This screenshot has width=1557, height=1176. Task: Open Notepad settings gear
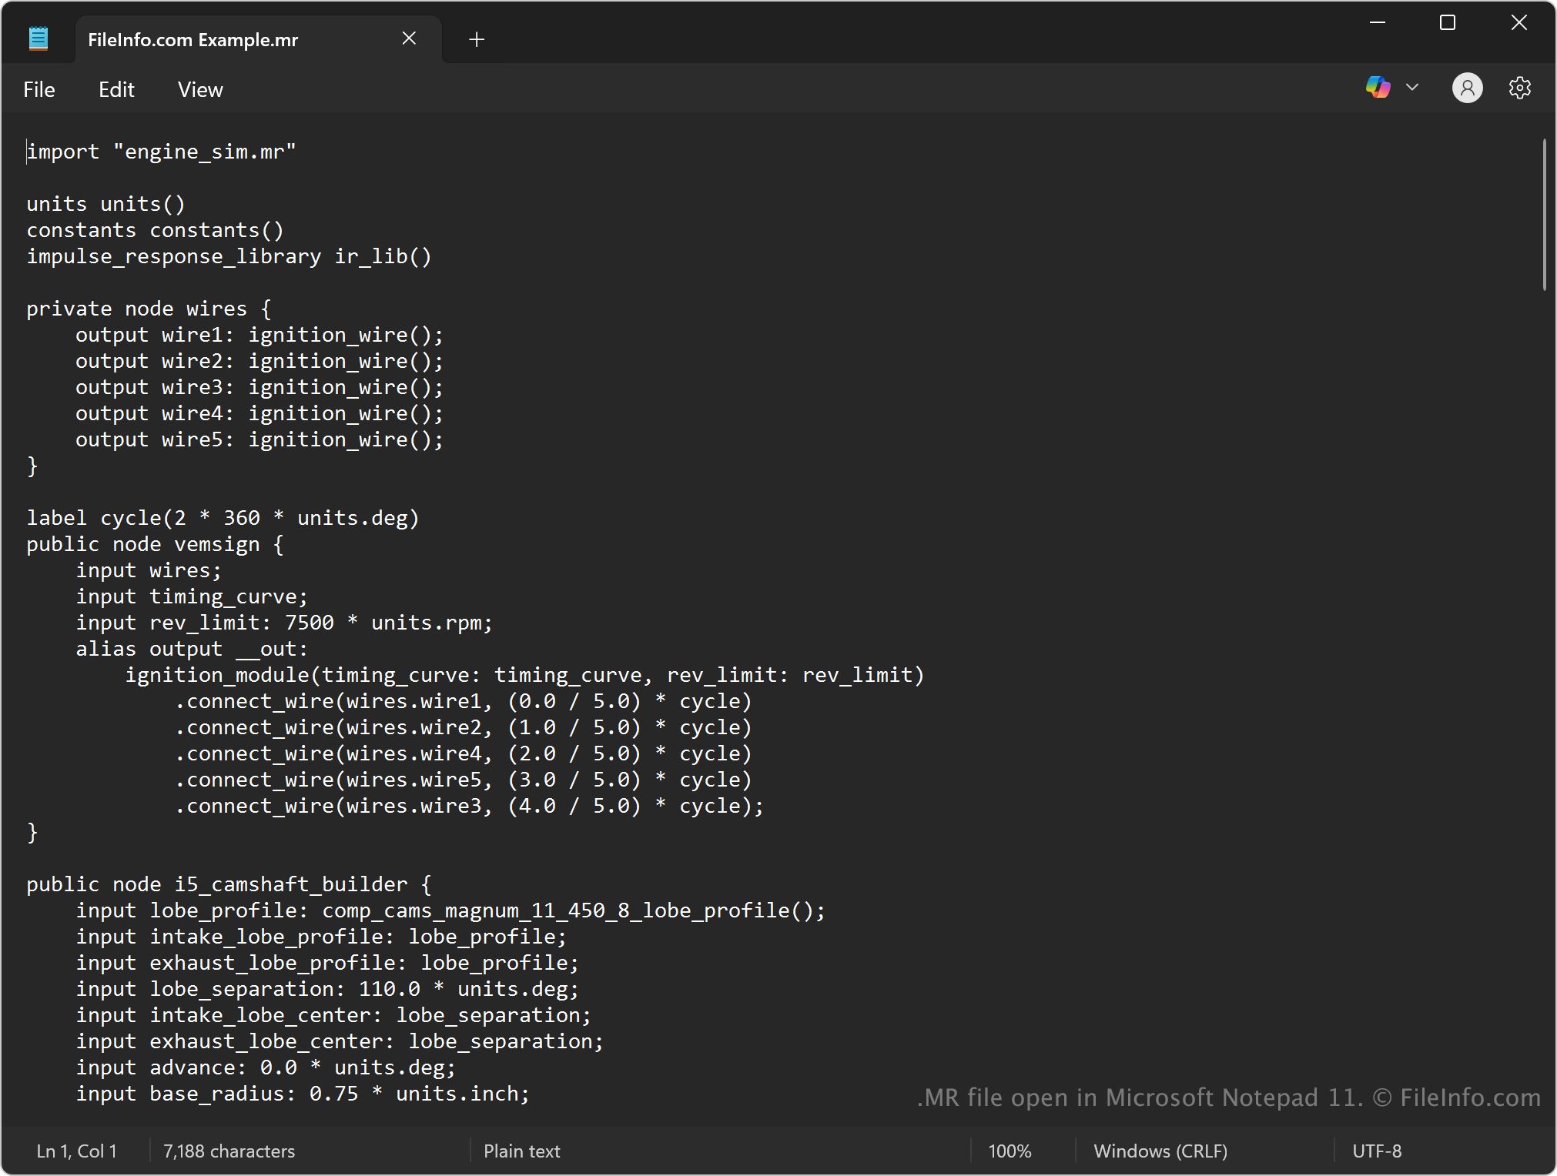click(1519, 88)
